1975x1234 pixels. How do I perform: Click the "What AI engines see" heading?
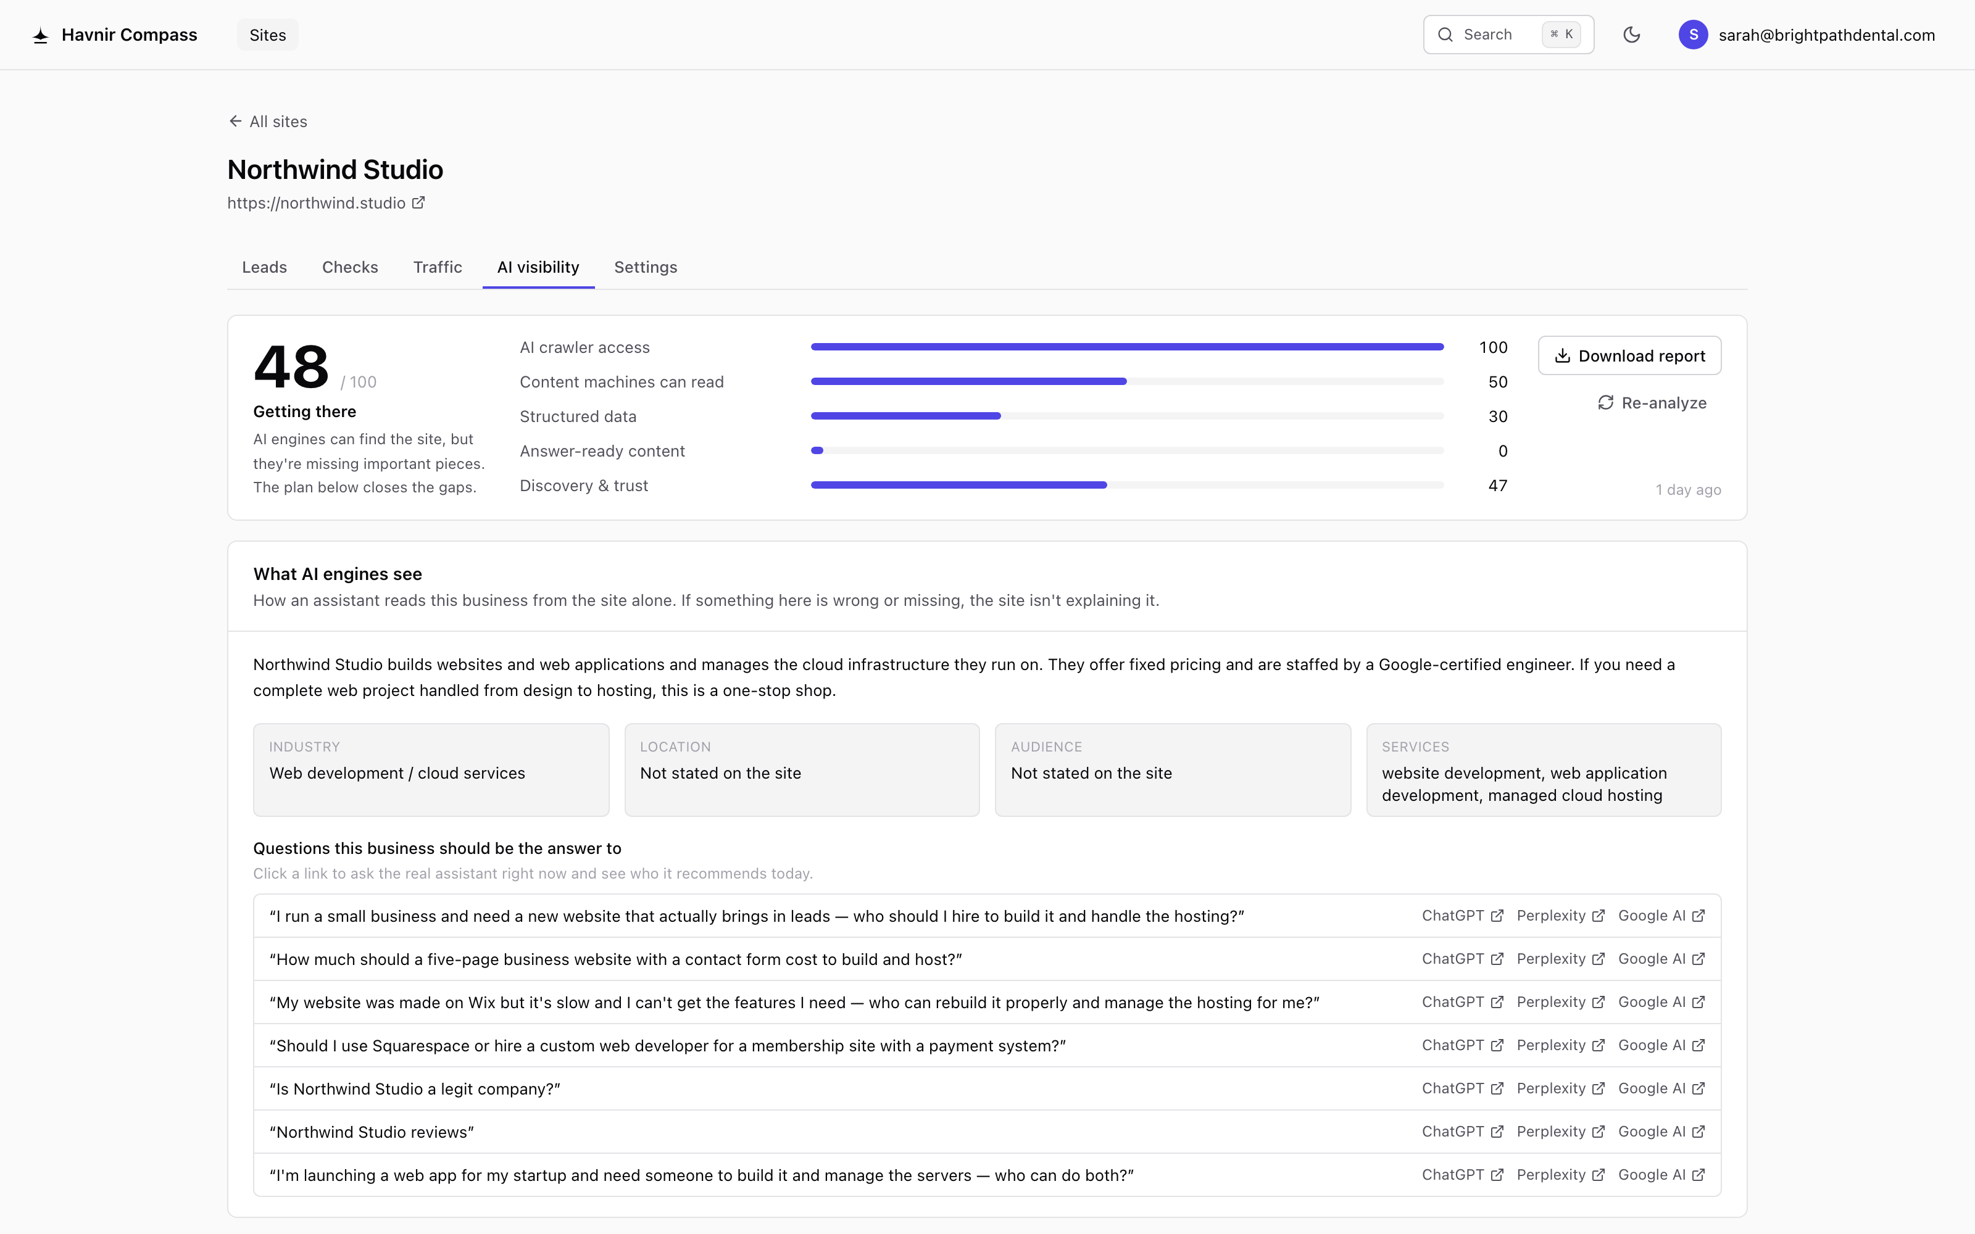click(x=337, y=574)
